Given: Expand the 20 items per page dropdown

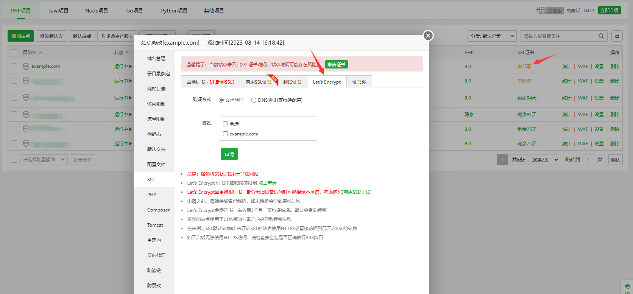Looking at the screenshot, I should pos(544,160).
